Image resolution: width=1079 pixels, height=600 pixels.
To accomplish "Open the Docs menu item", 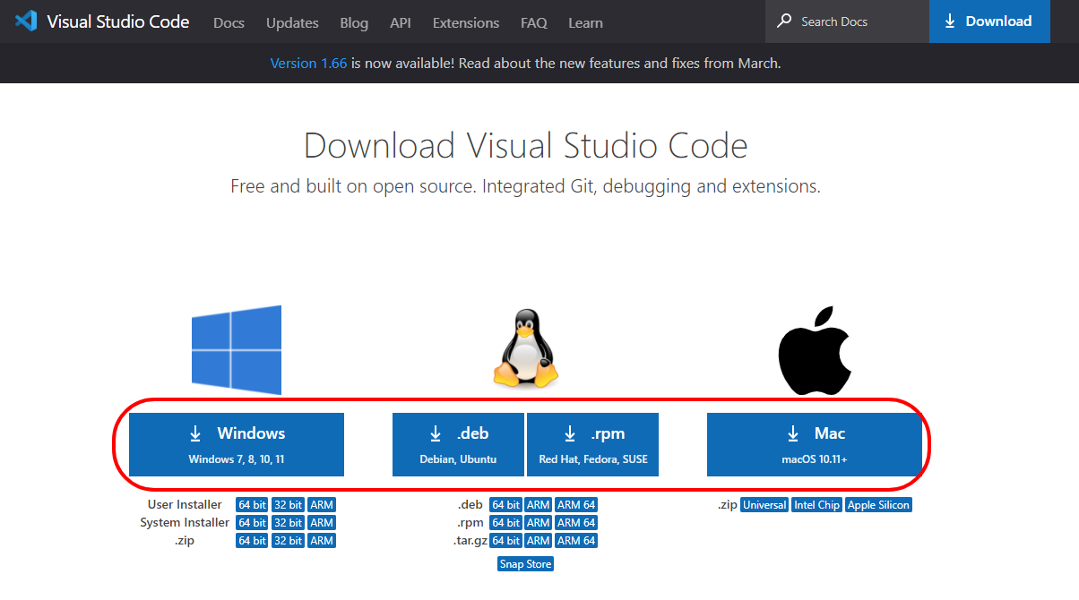I will 229,22.
